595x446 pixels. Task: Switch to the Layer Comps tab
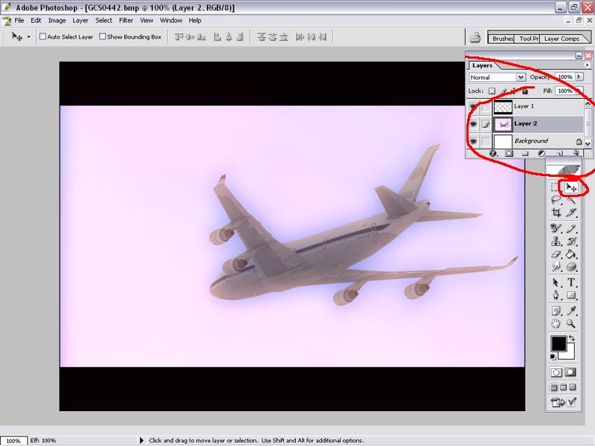click(x=561, y=39)
